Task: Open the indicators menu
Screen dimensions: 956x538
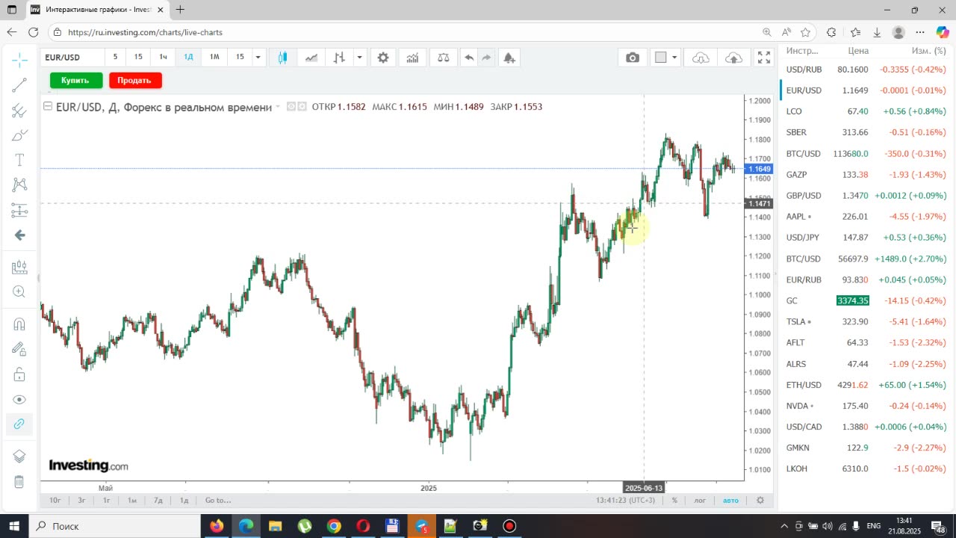Action: point(412,58)
